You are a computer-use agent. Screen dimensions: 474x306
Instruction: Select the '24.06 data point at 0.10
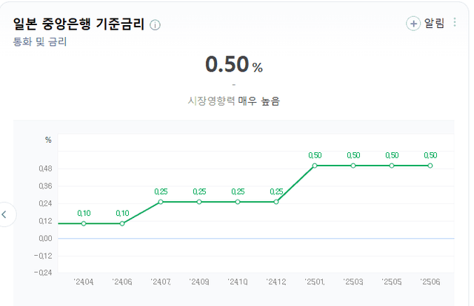(122, 223)
